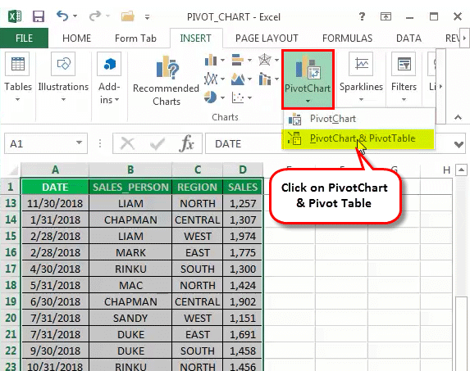Viewport: 470px width, 371px height.
Task: Open the FILE tab
Action: click(x=24, y=38)
